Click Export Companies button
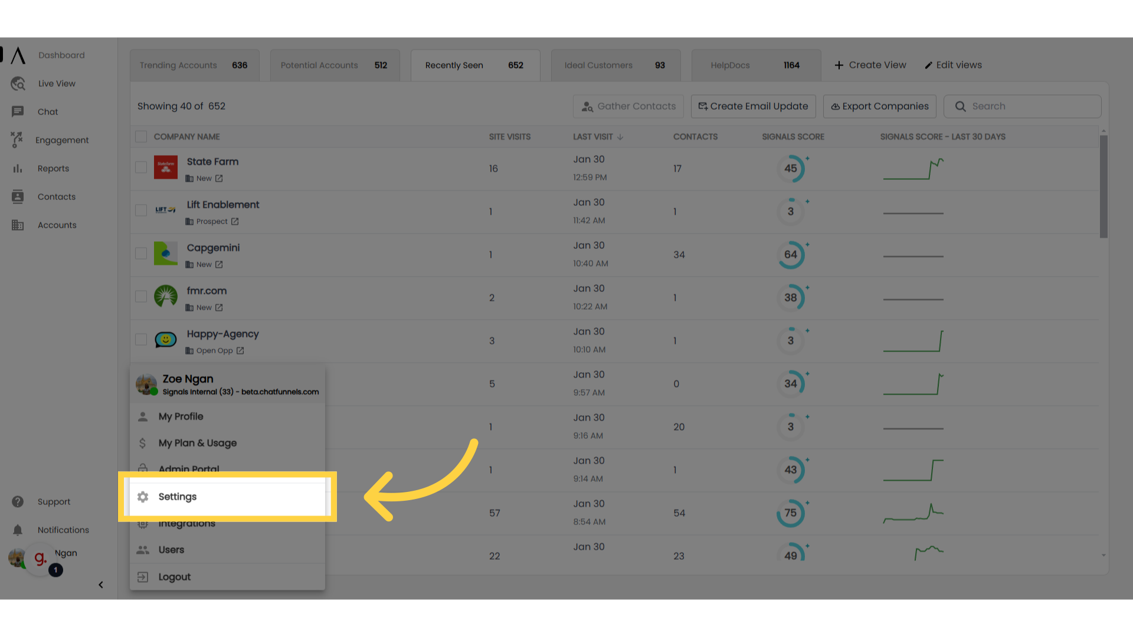Viewport: 1133px width, 637px height. pyautogui.click(x=879, y=106)
